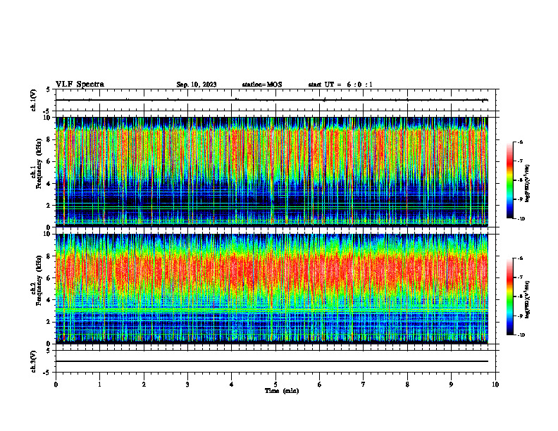
Task: Click the '4' time axis tick label
Action: pos(232,385)
